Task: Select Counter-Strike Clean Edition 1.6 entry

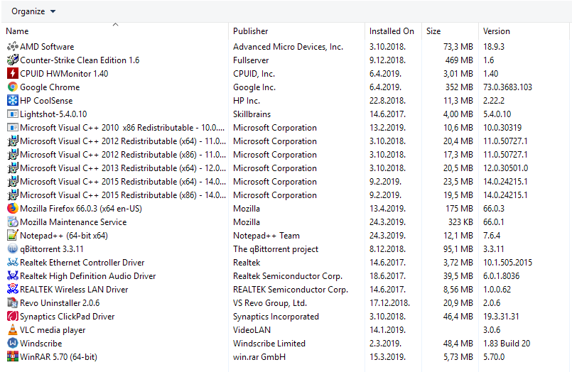Action: (80, 60)
